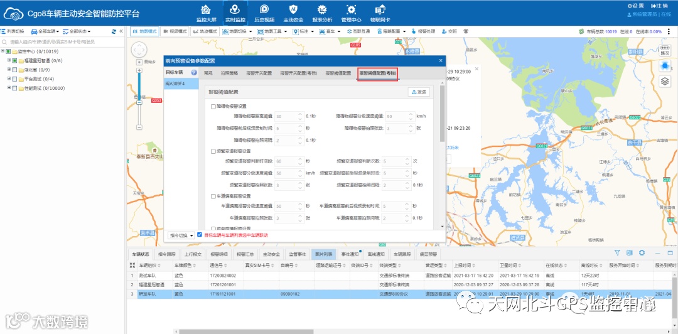This screenshot has width=678, height=334.
Task: Refresh the vehicle tree
Action: [114, 31]
